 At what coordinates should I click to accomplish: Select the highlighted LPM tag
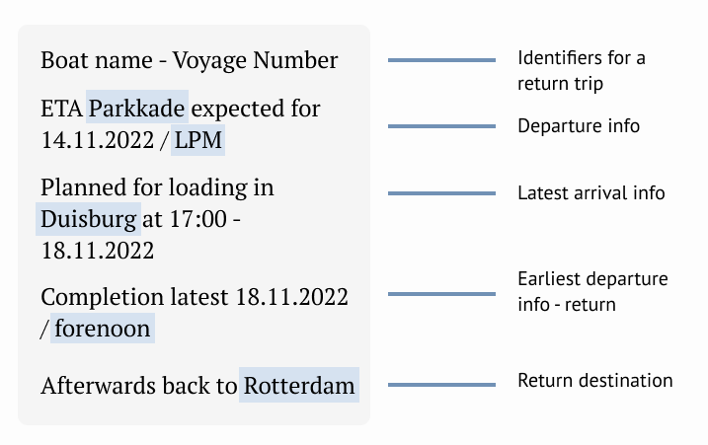pos(198,141)
